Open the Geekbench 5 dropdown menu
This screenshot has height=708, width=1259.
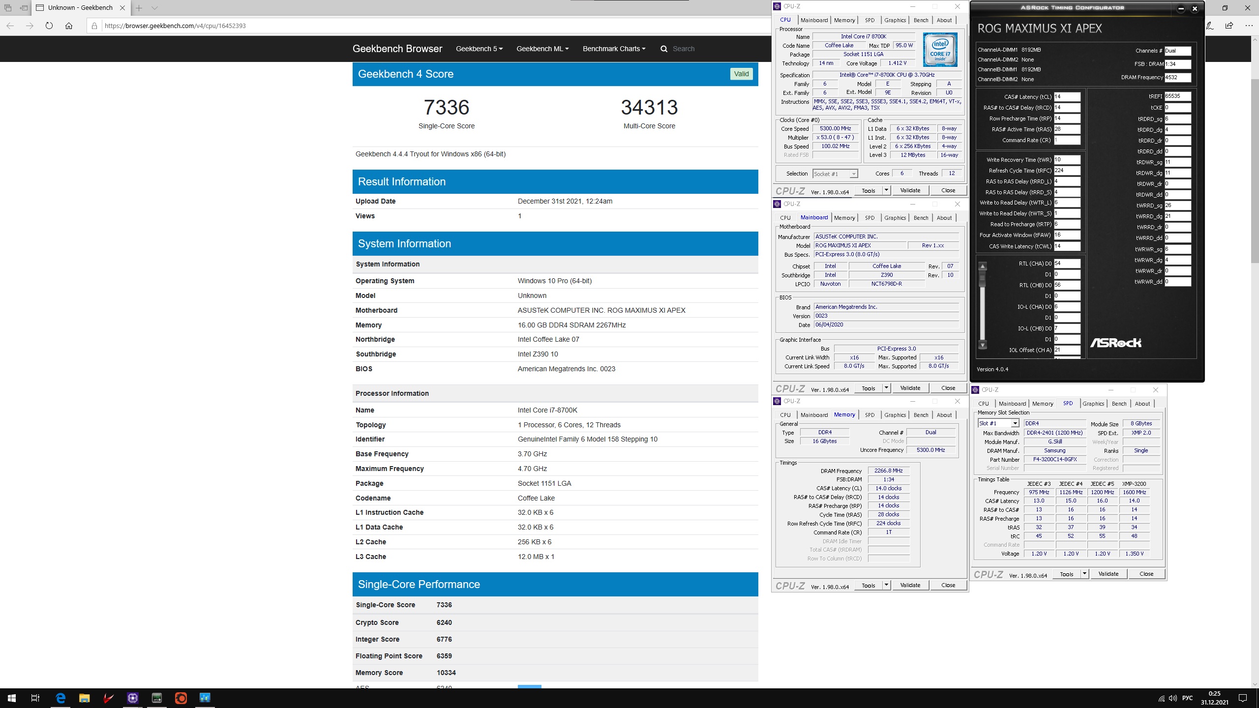click(479, 49)
